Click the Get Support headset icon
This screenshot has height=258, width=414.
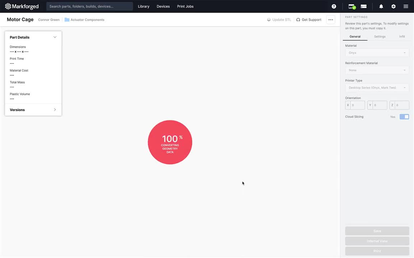298,20
